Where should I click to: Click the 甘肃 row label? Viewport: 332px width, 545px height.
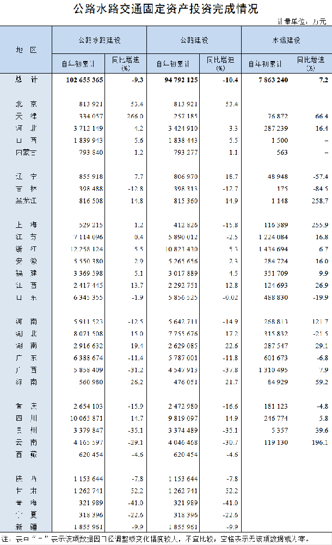[x=26, y=491]
